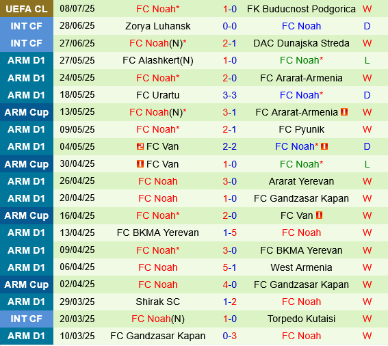Click red card icon beside FC Ararat-Armenia
This screenshot has width=388, height=346.
click(x=344, y=112)
